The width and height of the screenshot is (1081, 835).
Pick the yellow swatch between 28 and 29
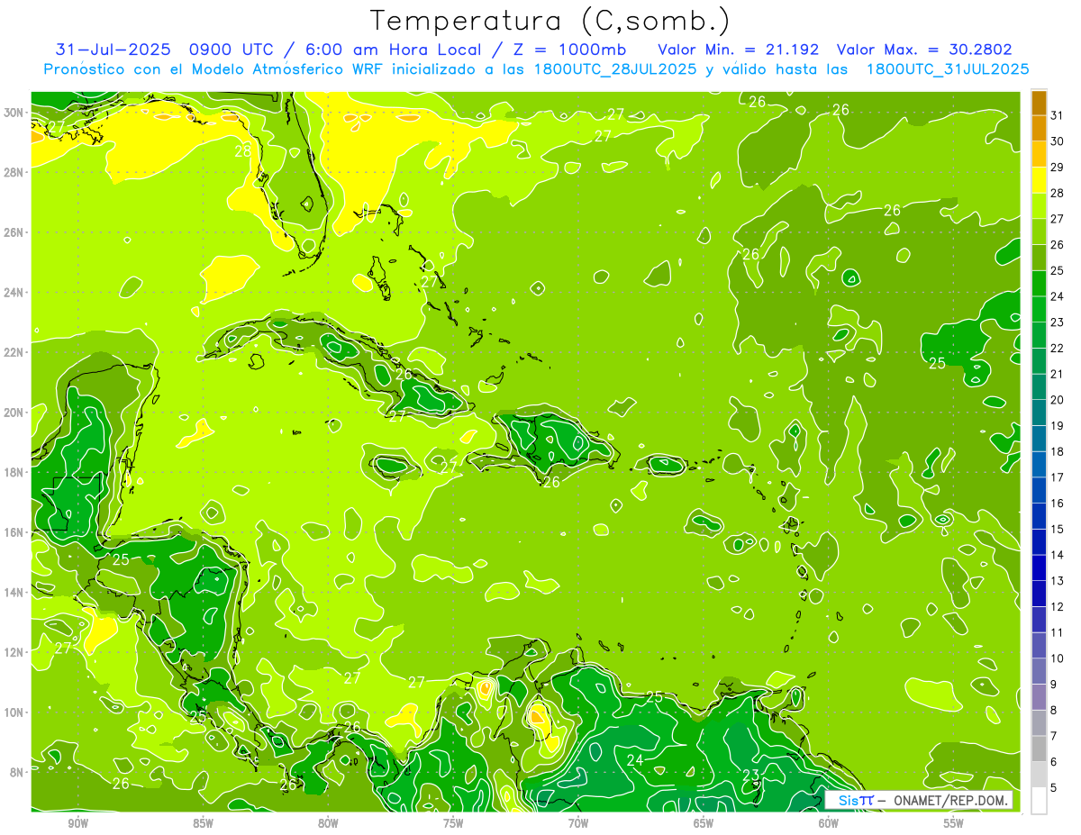click(x=1039, y=180)
